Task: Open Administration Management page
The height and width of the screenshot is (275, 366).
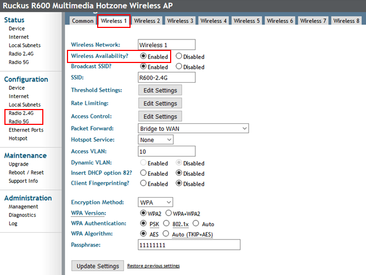Action: coord(24,207)
